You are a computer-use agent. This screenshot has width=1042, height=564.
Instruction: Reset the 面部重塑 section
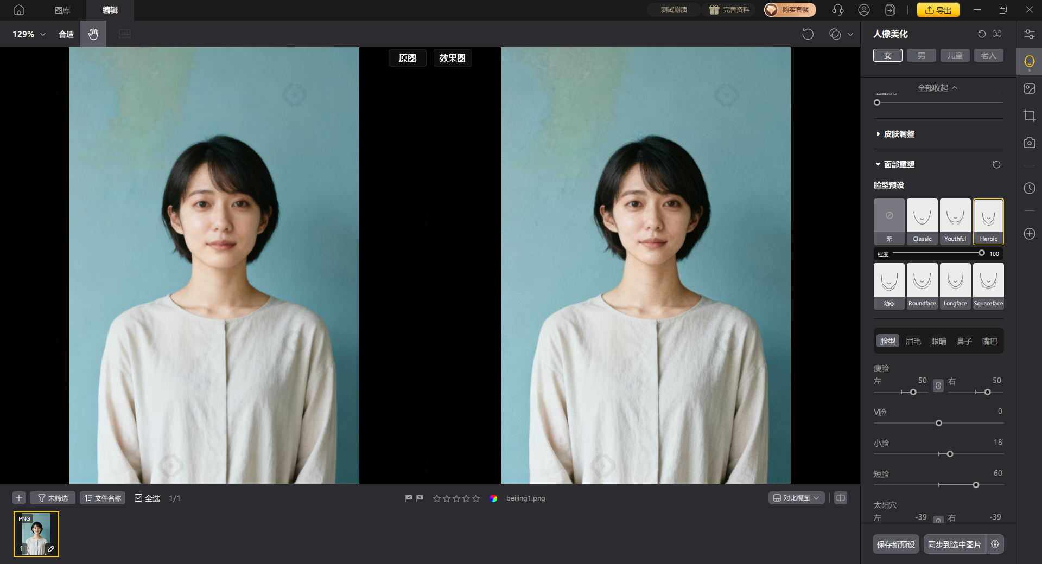pos(996,165)
